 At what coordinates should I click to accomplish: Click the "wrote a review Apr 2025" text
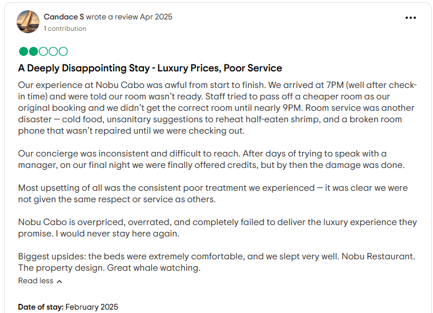click(129, 17)
